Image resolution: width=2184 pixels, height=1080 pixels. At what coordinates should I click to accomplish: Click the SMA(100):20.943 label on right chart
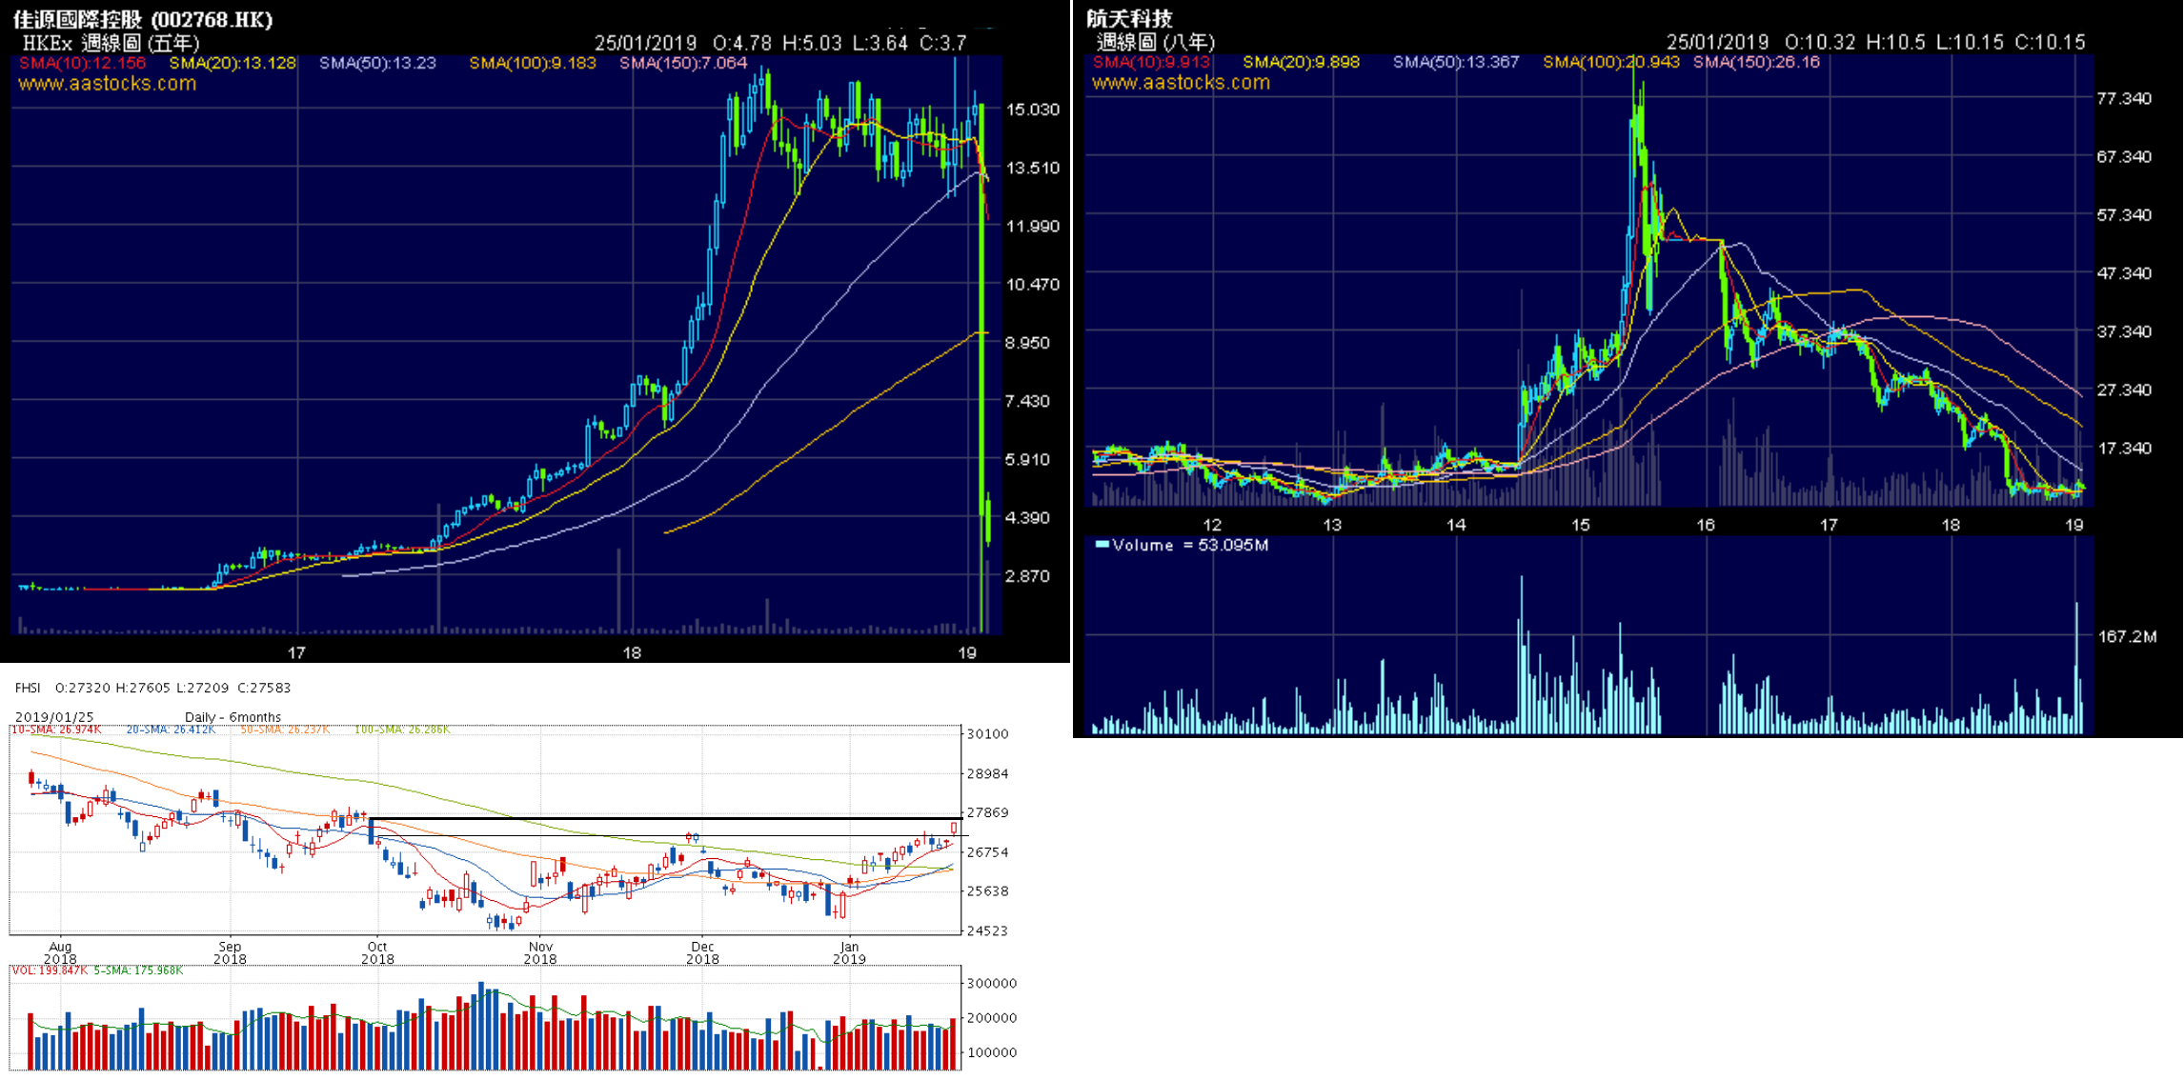point(1611,62)
